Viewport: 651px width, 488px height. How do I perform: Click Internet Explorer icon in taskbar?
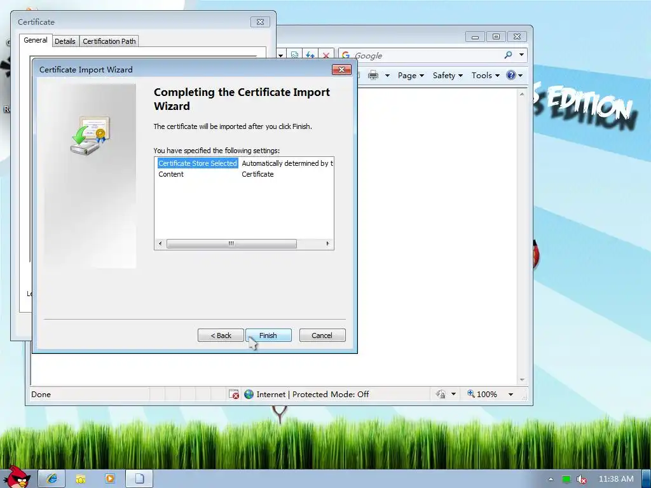point(51,479)
